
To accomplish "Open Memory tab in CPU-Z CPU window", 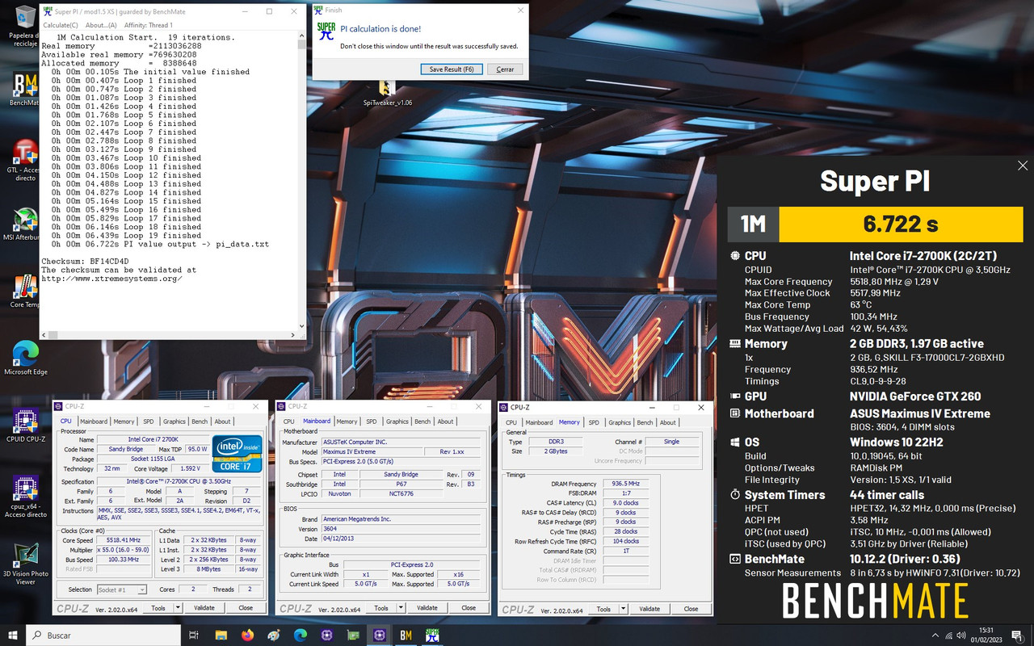I will [x=124, y=421].
